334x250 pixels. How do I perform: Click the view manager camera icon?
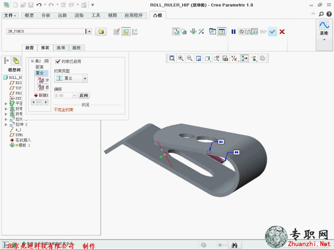click(225, 58)
